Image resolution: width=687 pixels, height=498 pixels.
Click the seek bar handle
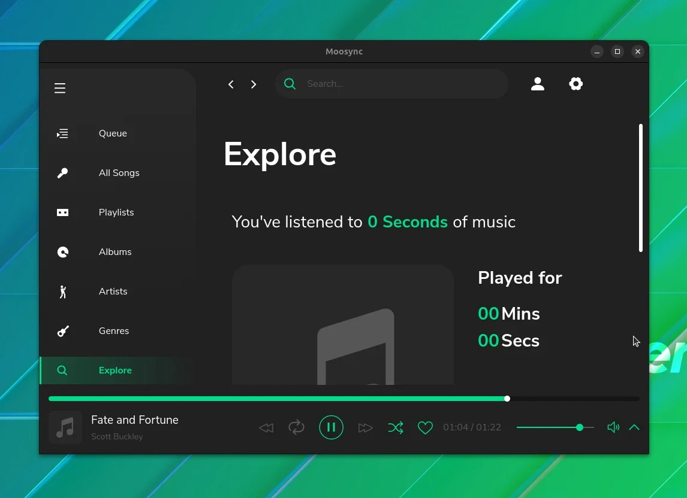pos(507,399)
